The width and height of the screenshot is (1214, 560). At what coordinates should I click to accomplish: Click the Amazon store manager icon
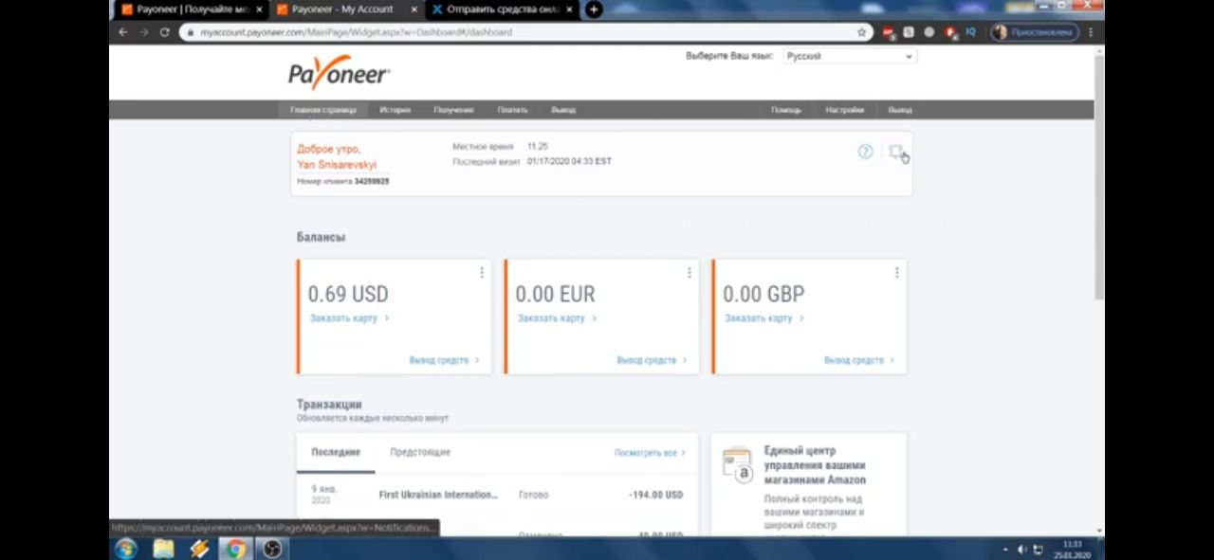[737, 463]
